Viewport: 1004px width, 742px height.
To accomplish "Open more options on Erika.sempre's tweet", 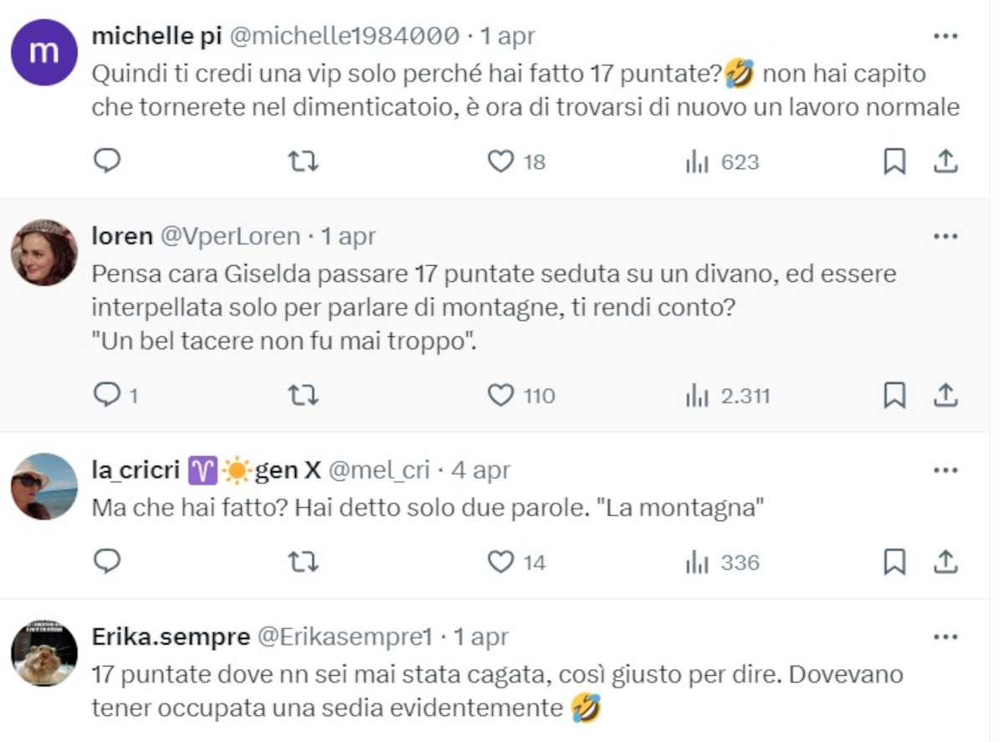I will click(945, 637).
